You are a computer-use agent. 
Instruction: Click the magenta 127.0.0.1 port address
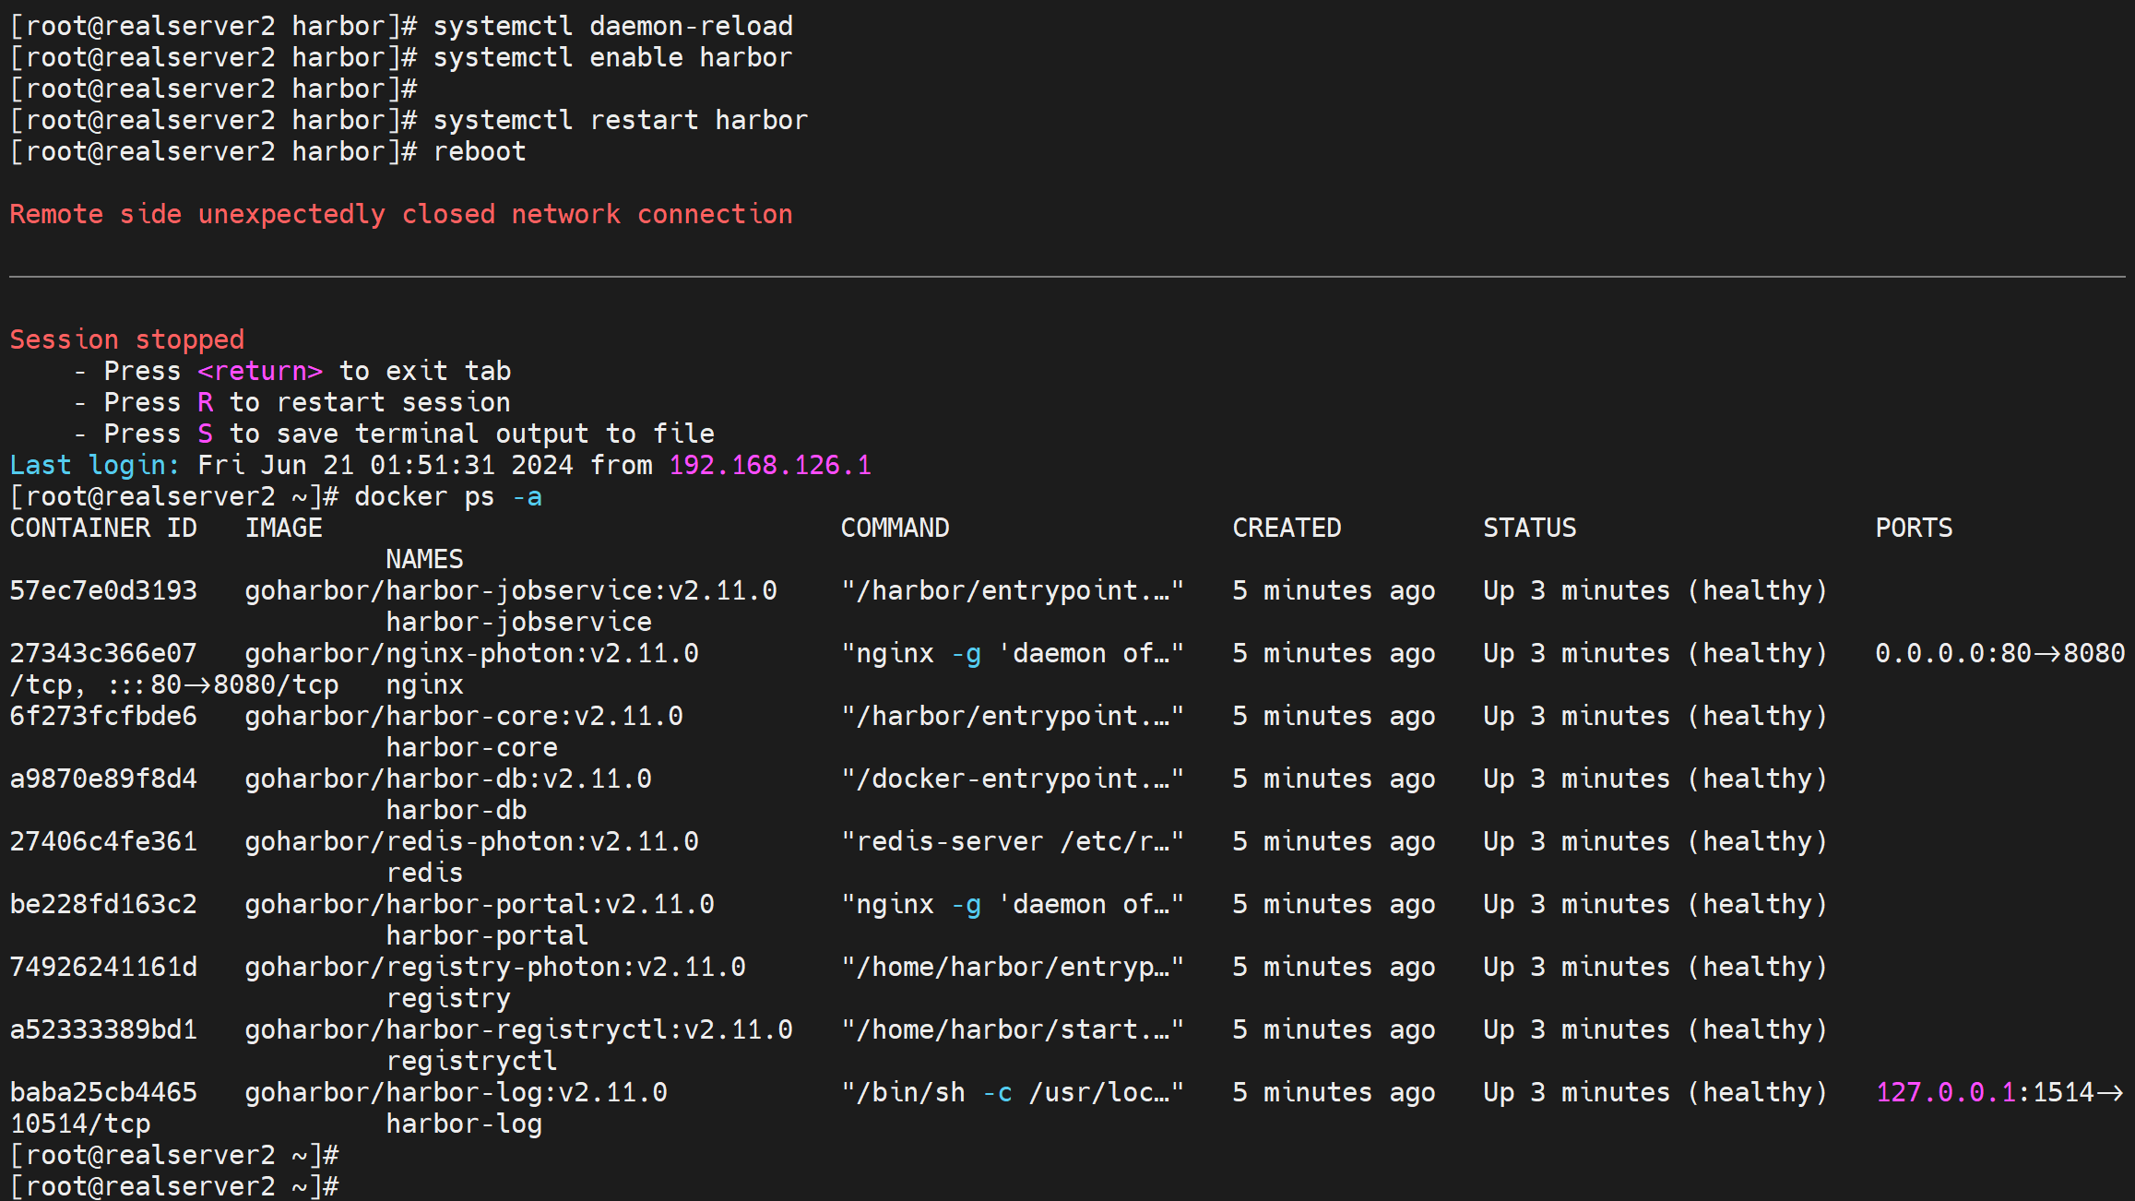click(x=1946, y=1092)
